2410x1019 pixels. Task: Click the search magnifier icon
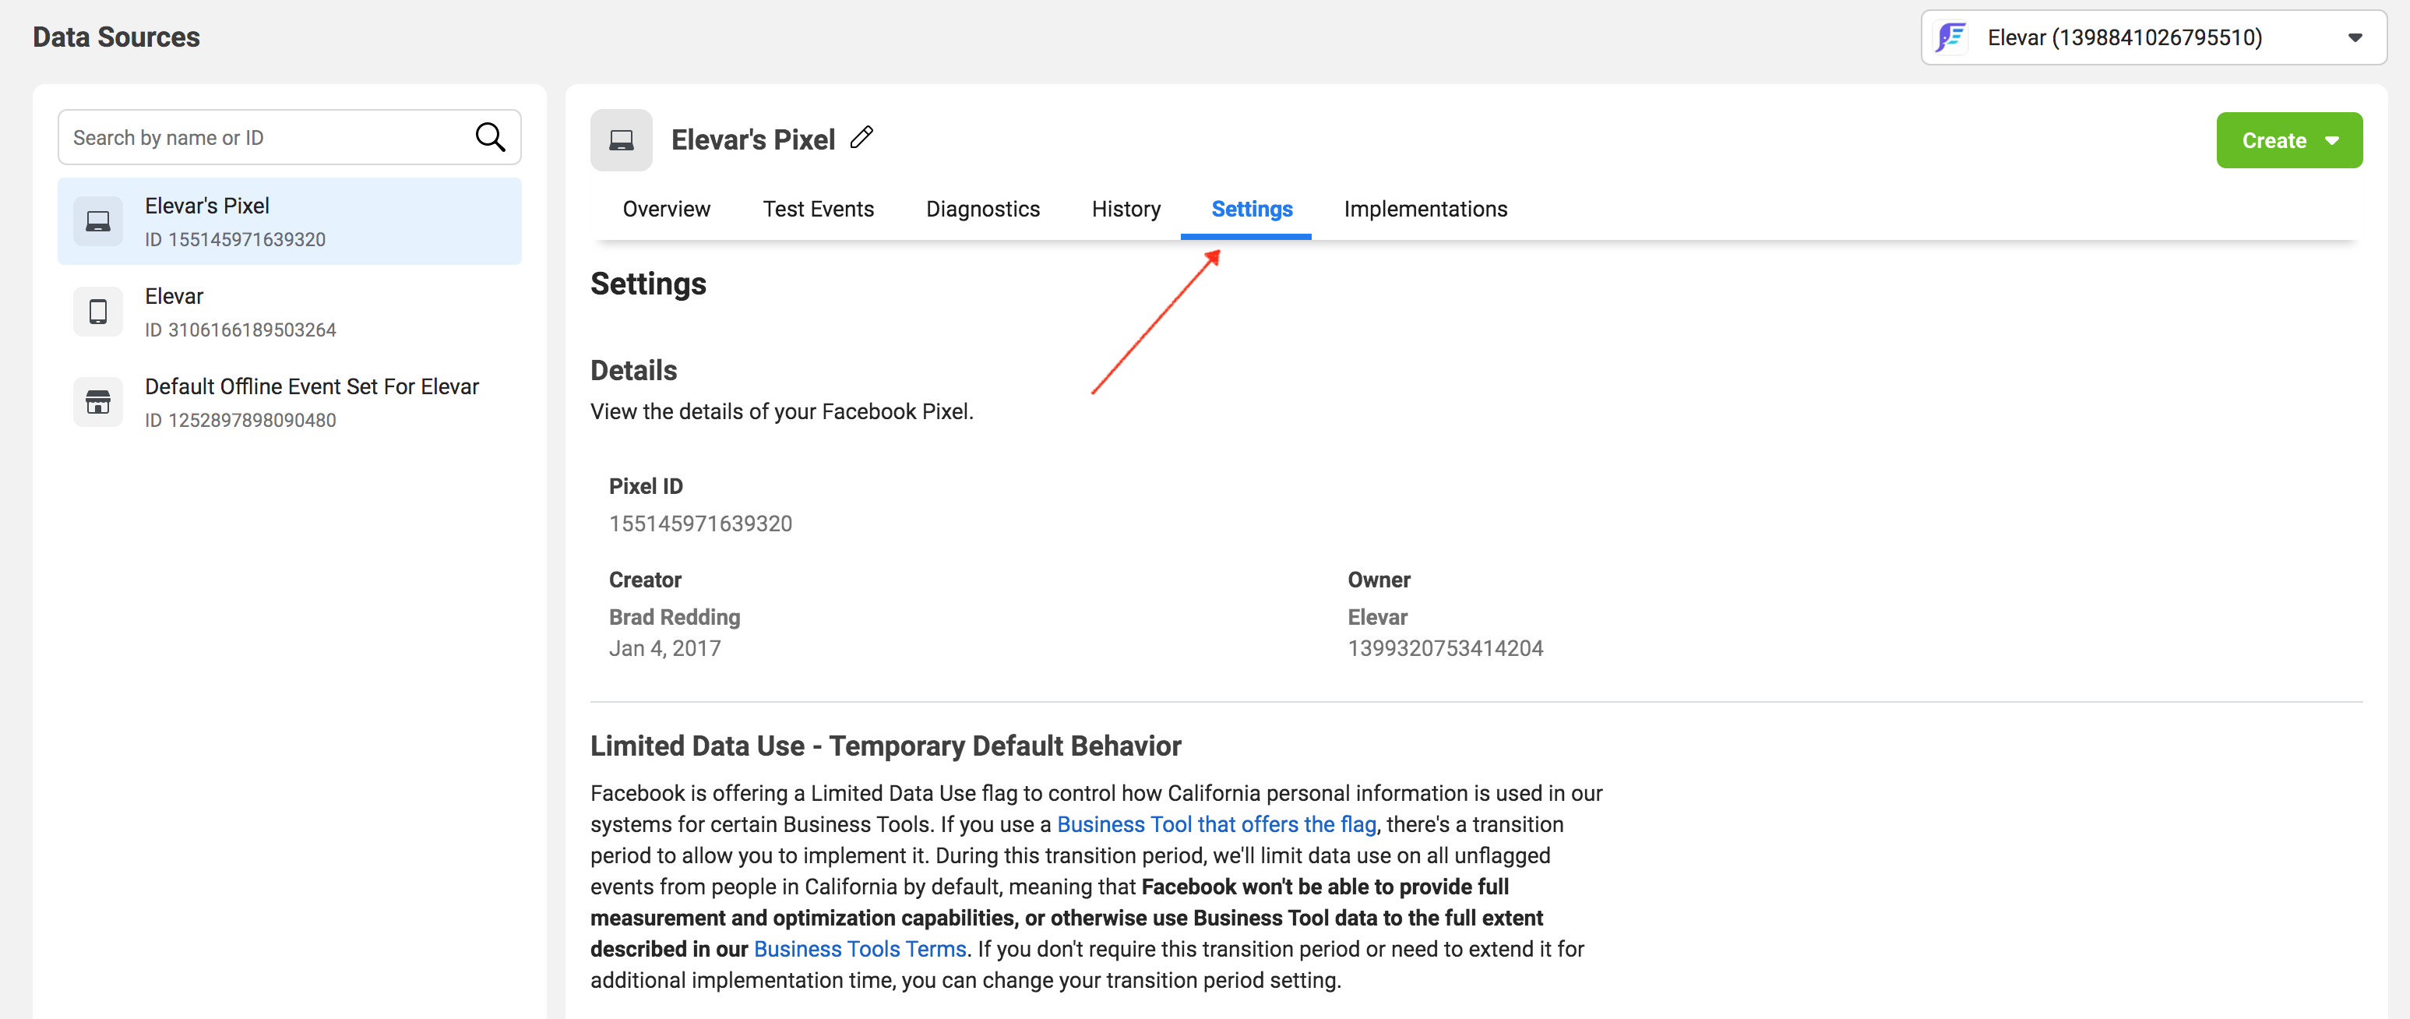(x=489, y=138)
